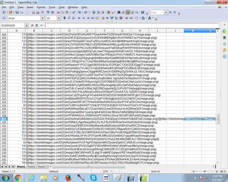
Task: Click the Function Wizard icon
Action: [32, 25]
